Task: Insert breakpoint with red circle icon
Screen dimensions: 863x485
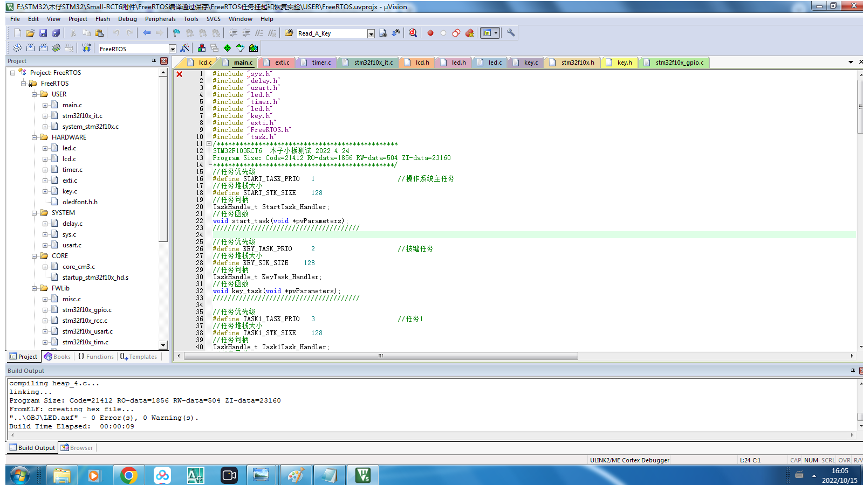Action: click(430, 33)
